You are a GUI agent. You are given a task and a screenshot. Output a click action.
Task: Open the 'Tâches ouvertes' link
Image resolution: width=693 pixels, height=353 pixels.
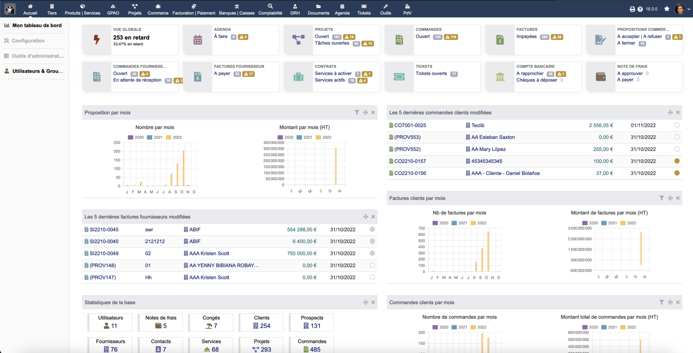click(x=332, y=43)
